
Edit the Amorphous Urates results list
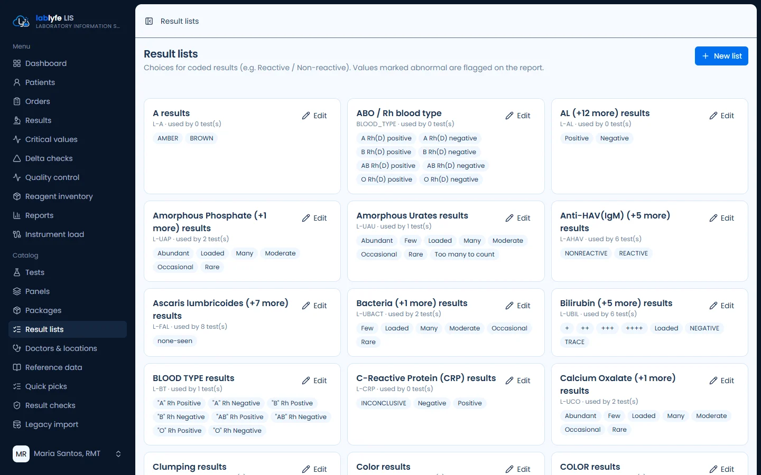click(x=518, y=218)
